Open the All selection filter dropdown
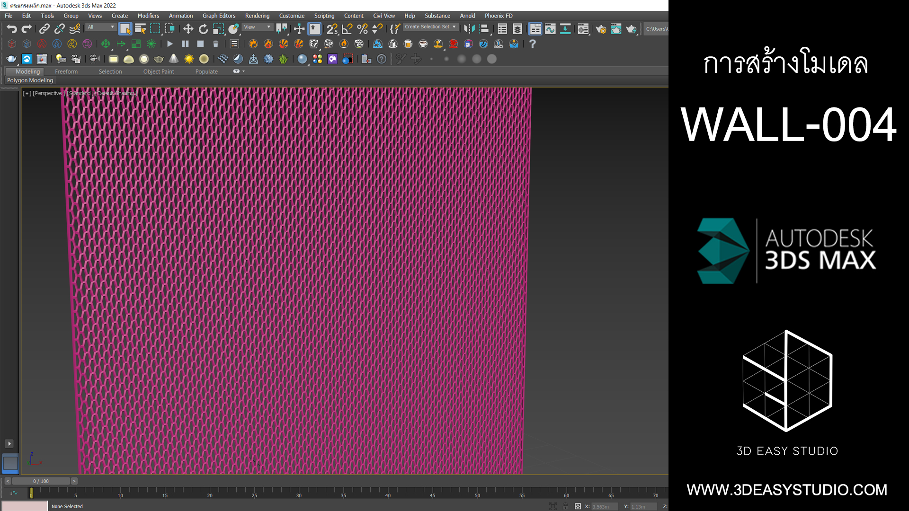 101,27
